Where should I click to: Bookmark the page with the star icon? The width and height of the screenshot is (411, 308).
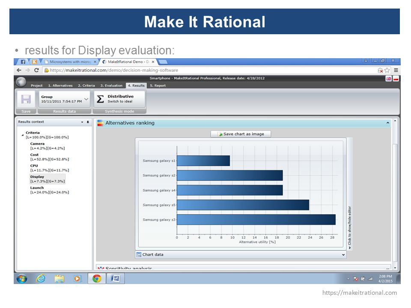pos(387,70)
